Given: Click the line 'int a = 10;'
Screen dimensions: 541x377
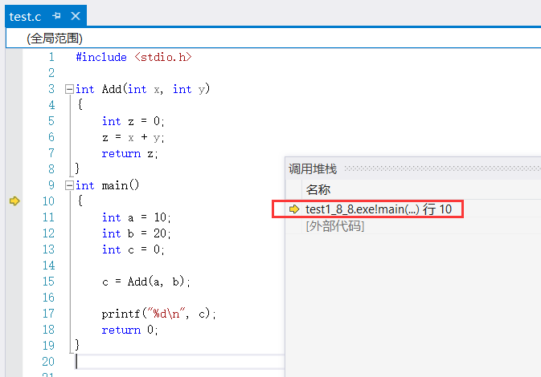Looking at the screenshot, I should (x=137, y=217).
